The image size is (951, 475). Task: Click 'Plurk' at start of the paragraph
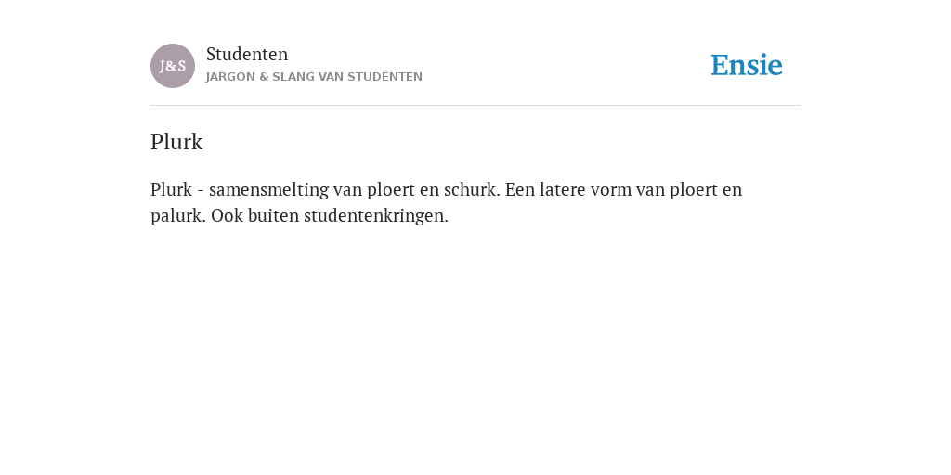pos(171,189)
